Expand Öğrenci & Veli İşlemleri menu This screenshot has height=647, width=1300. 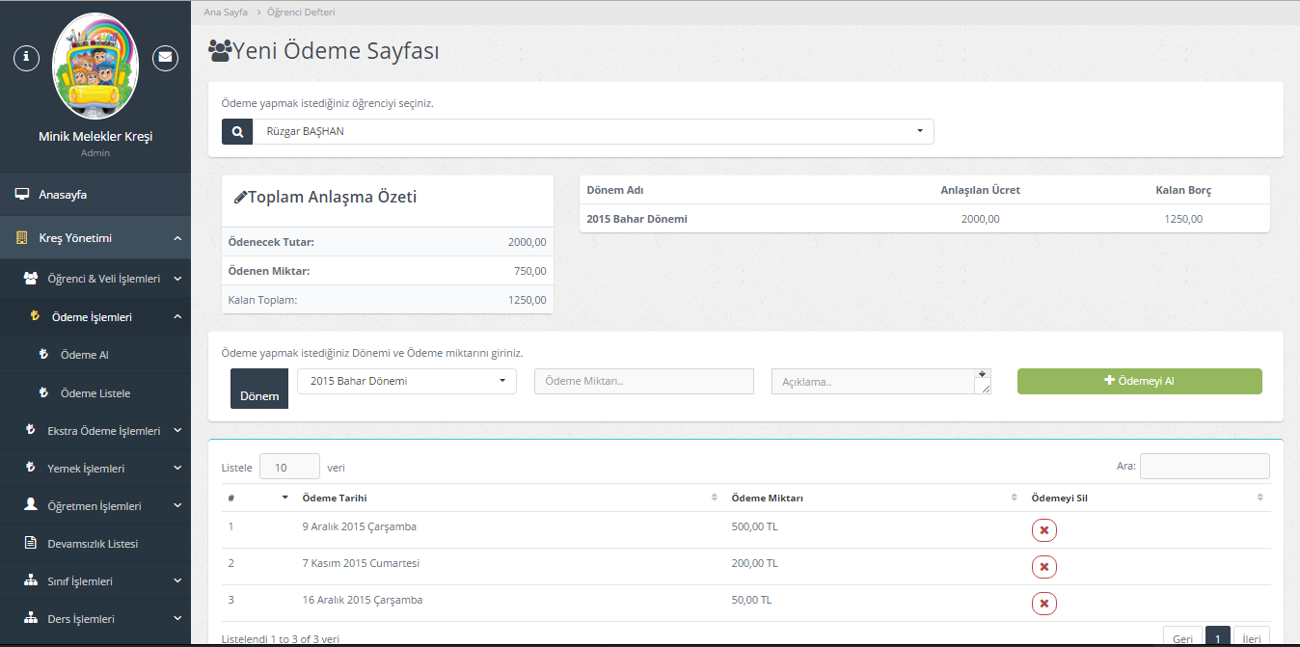pyautogui.click(x=103, y=279)
